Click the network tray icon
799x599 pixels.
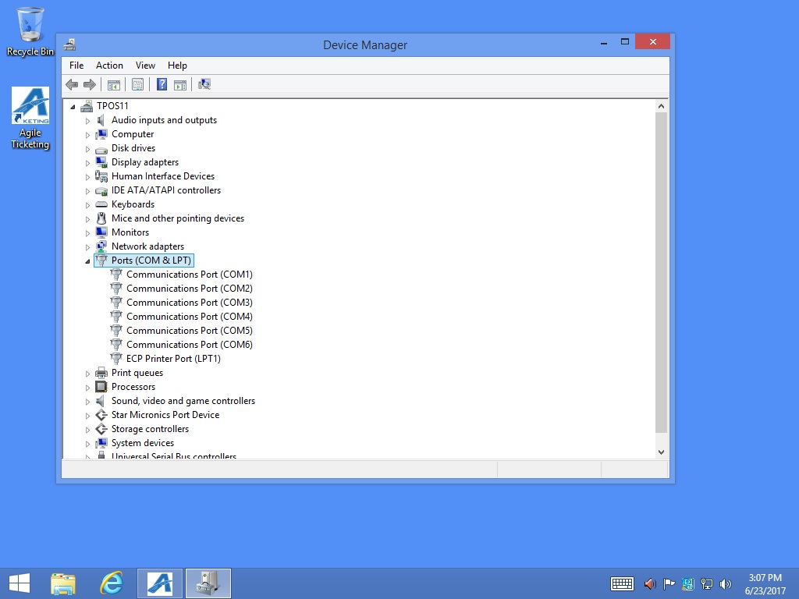(706, 583)
